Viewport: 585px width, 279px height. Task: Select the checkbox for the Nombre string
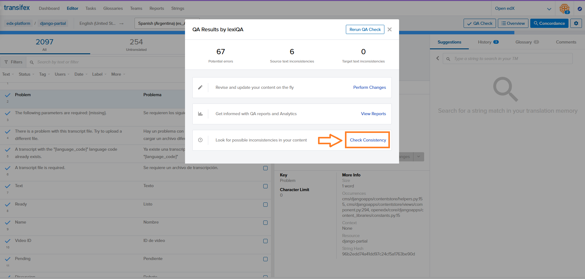[265, 223]
